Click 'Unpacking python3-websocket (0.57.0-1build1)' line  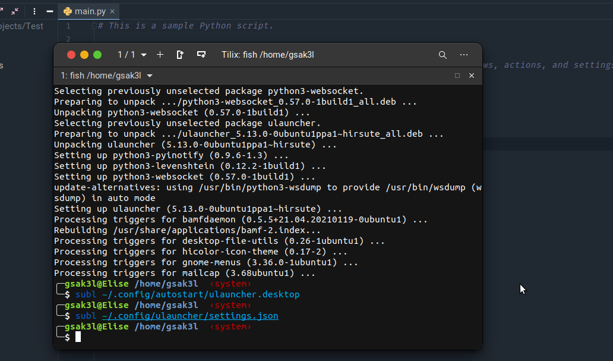coord(182,112)
